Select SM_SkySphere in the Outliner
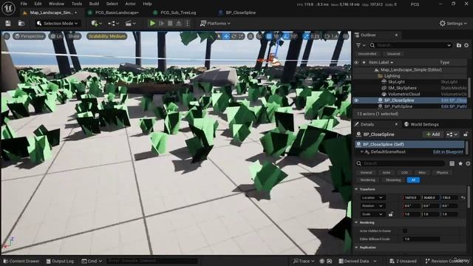Image resolution: width=473 pixels, height=266 pixels. 402,88
